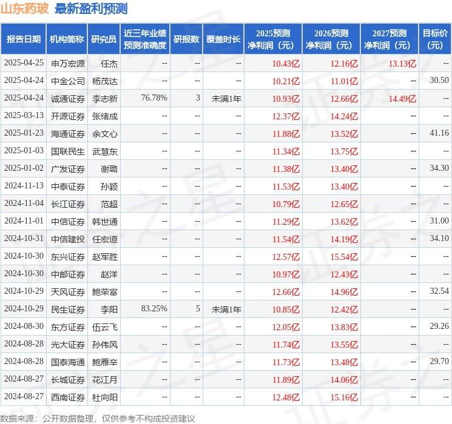Click analyst name 张绪成
The image size is (452, 424).
pos(105,116)
